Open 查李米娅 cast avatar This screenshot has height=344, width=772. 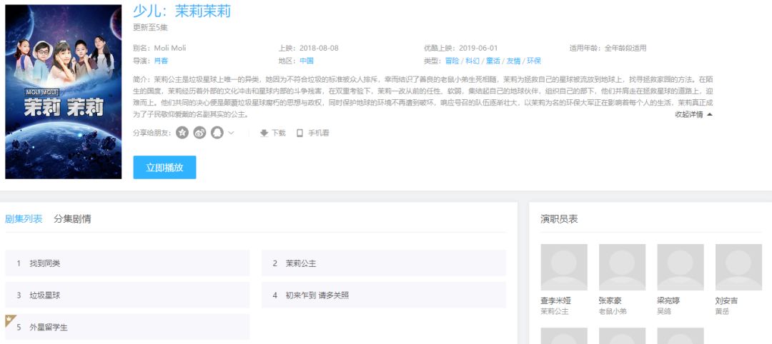564,268
